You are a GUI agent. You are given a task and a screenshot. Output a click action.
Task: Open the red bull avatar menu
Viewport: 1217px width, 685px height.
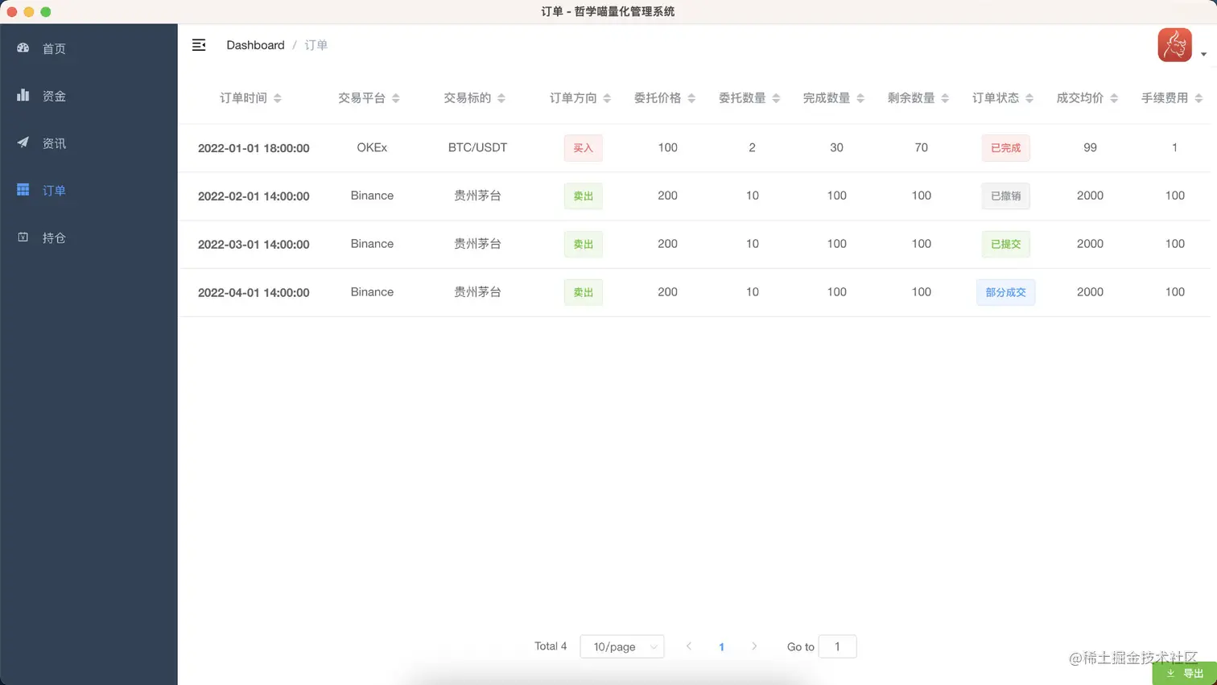click(x=1174, y=45)
